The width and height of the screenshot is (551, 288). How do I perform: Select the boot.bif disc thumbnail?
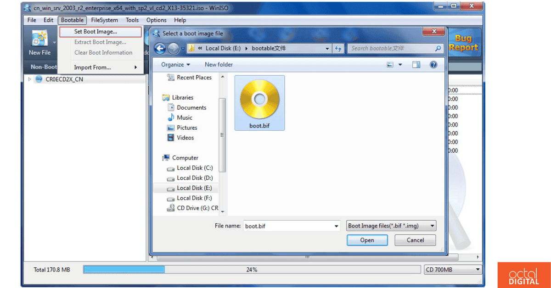click(259, 100)
